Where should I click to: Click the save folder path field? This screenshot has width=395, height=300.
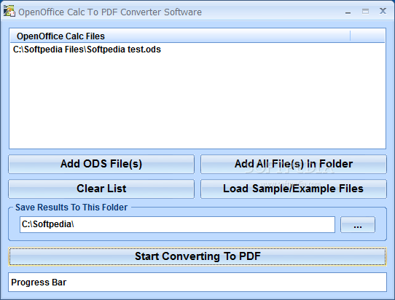[177, 224]
